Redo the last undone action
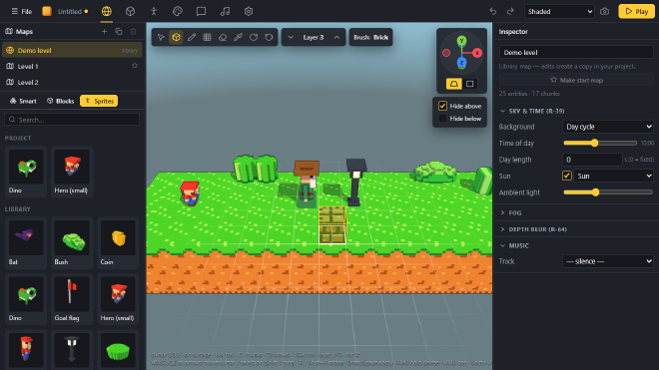This screenshot has height=370, width=659. (x=510, y=11)
